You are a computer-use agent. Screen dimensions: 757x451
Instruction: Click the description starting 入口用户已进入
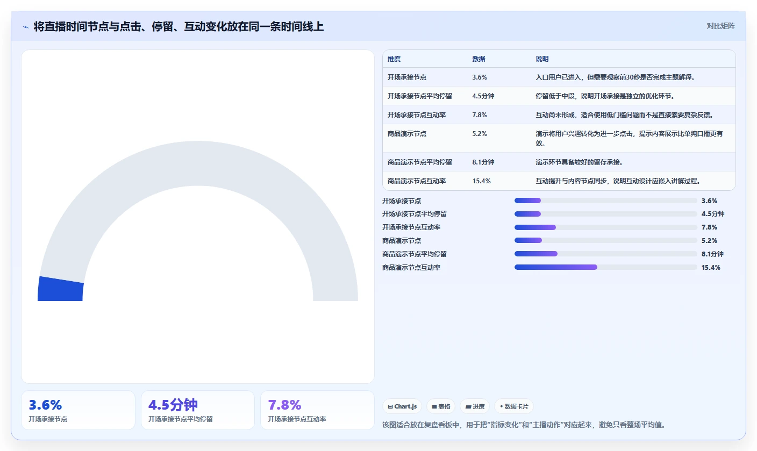pyautogui.click(x=616, y=77)
